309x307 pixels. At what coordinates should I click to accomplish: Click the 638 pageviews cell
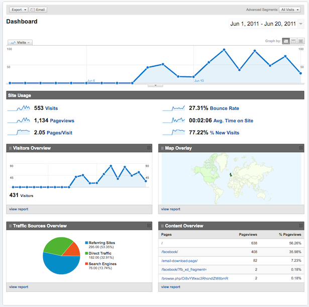(254, 243)
